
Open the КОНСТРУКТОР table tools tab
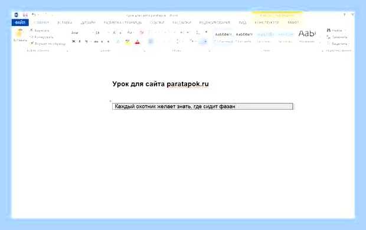pyautogui.click(x=267, y=22)
